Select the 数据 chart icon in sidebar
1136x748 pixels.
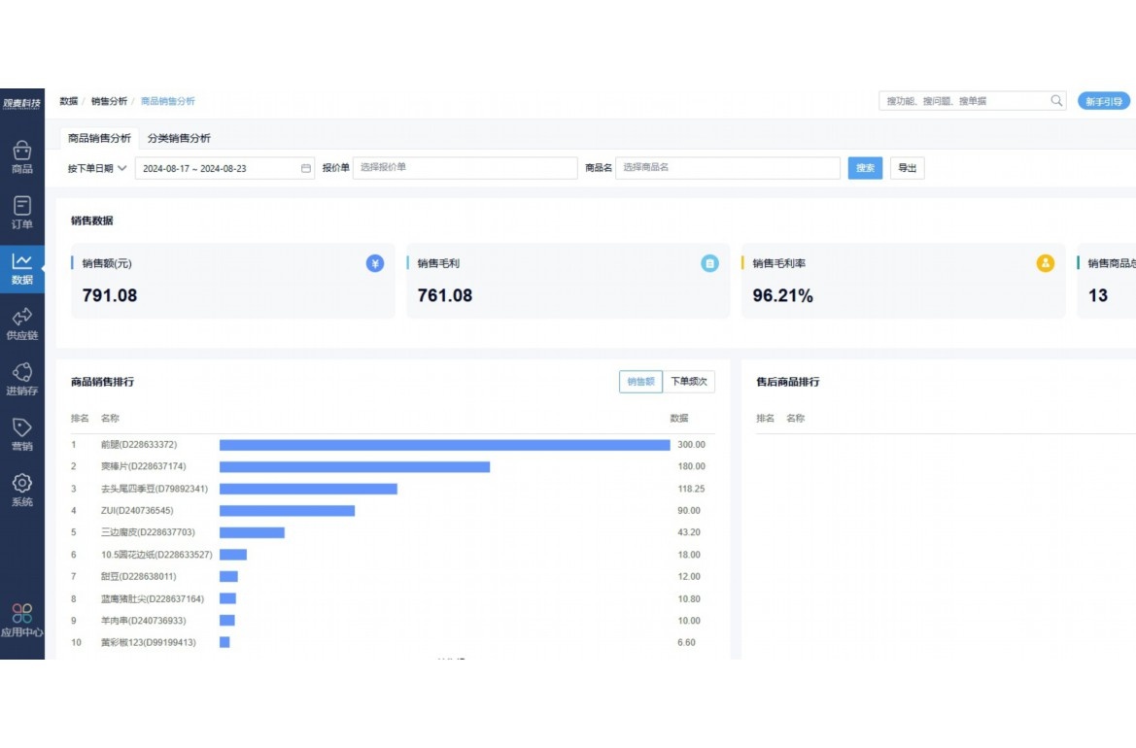[x=21, y=262]
